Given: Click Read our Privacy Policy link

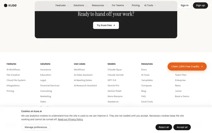Looking at the screenshot, I should 71,119.
